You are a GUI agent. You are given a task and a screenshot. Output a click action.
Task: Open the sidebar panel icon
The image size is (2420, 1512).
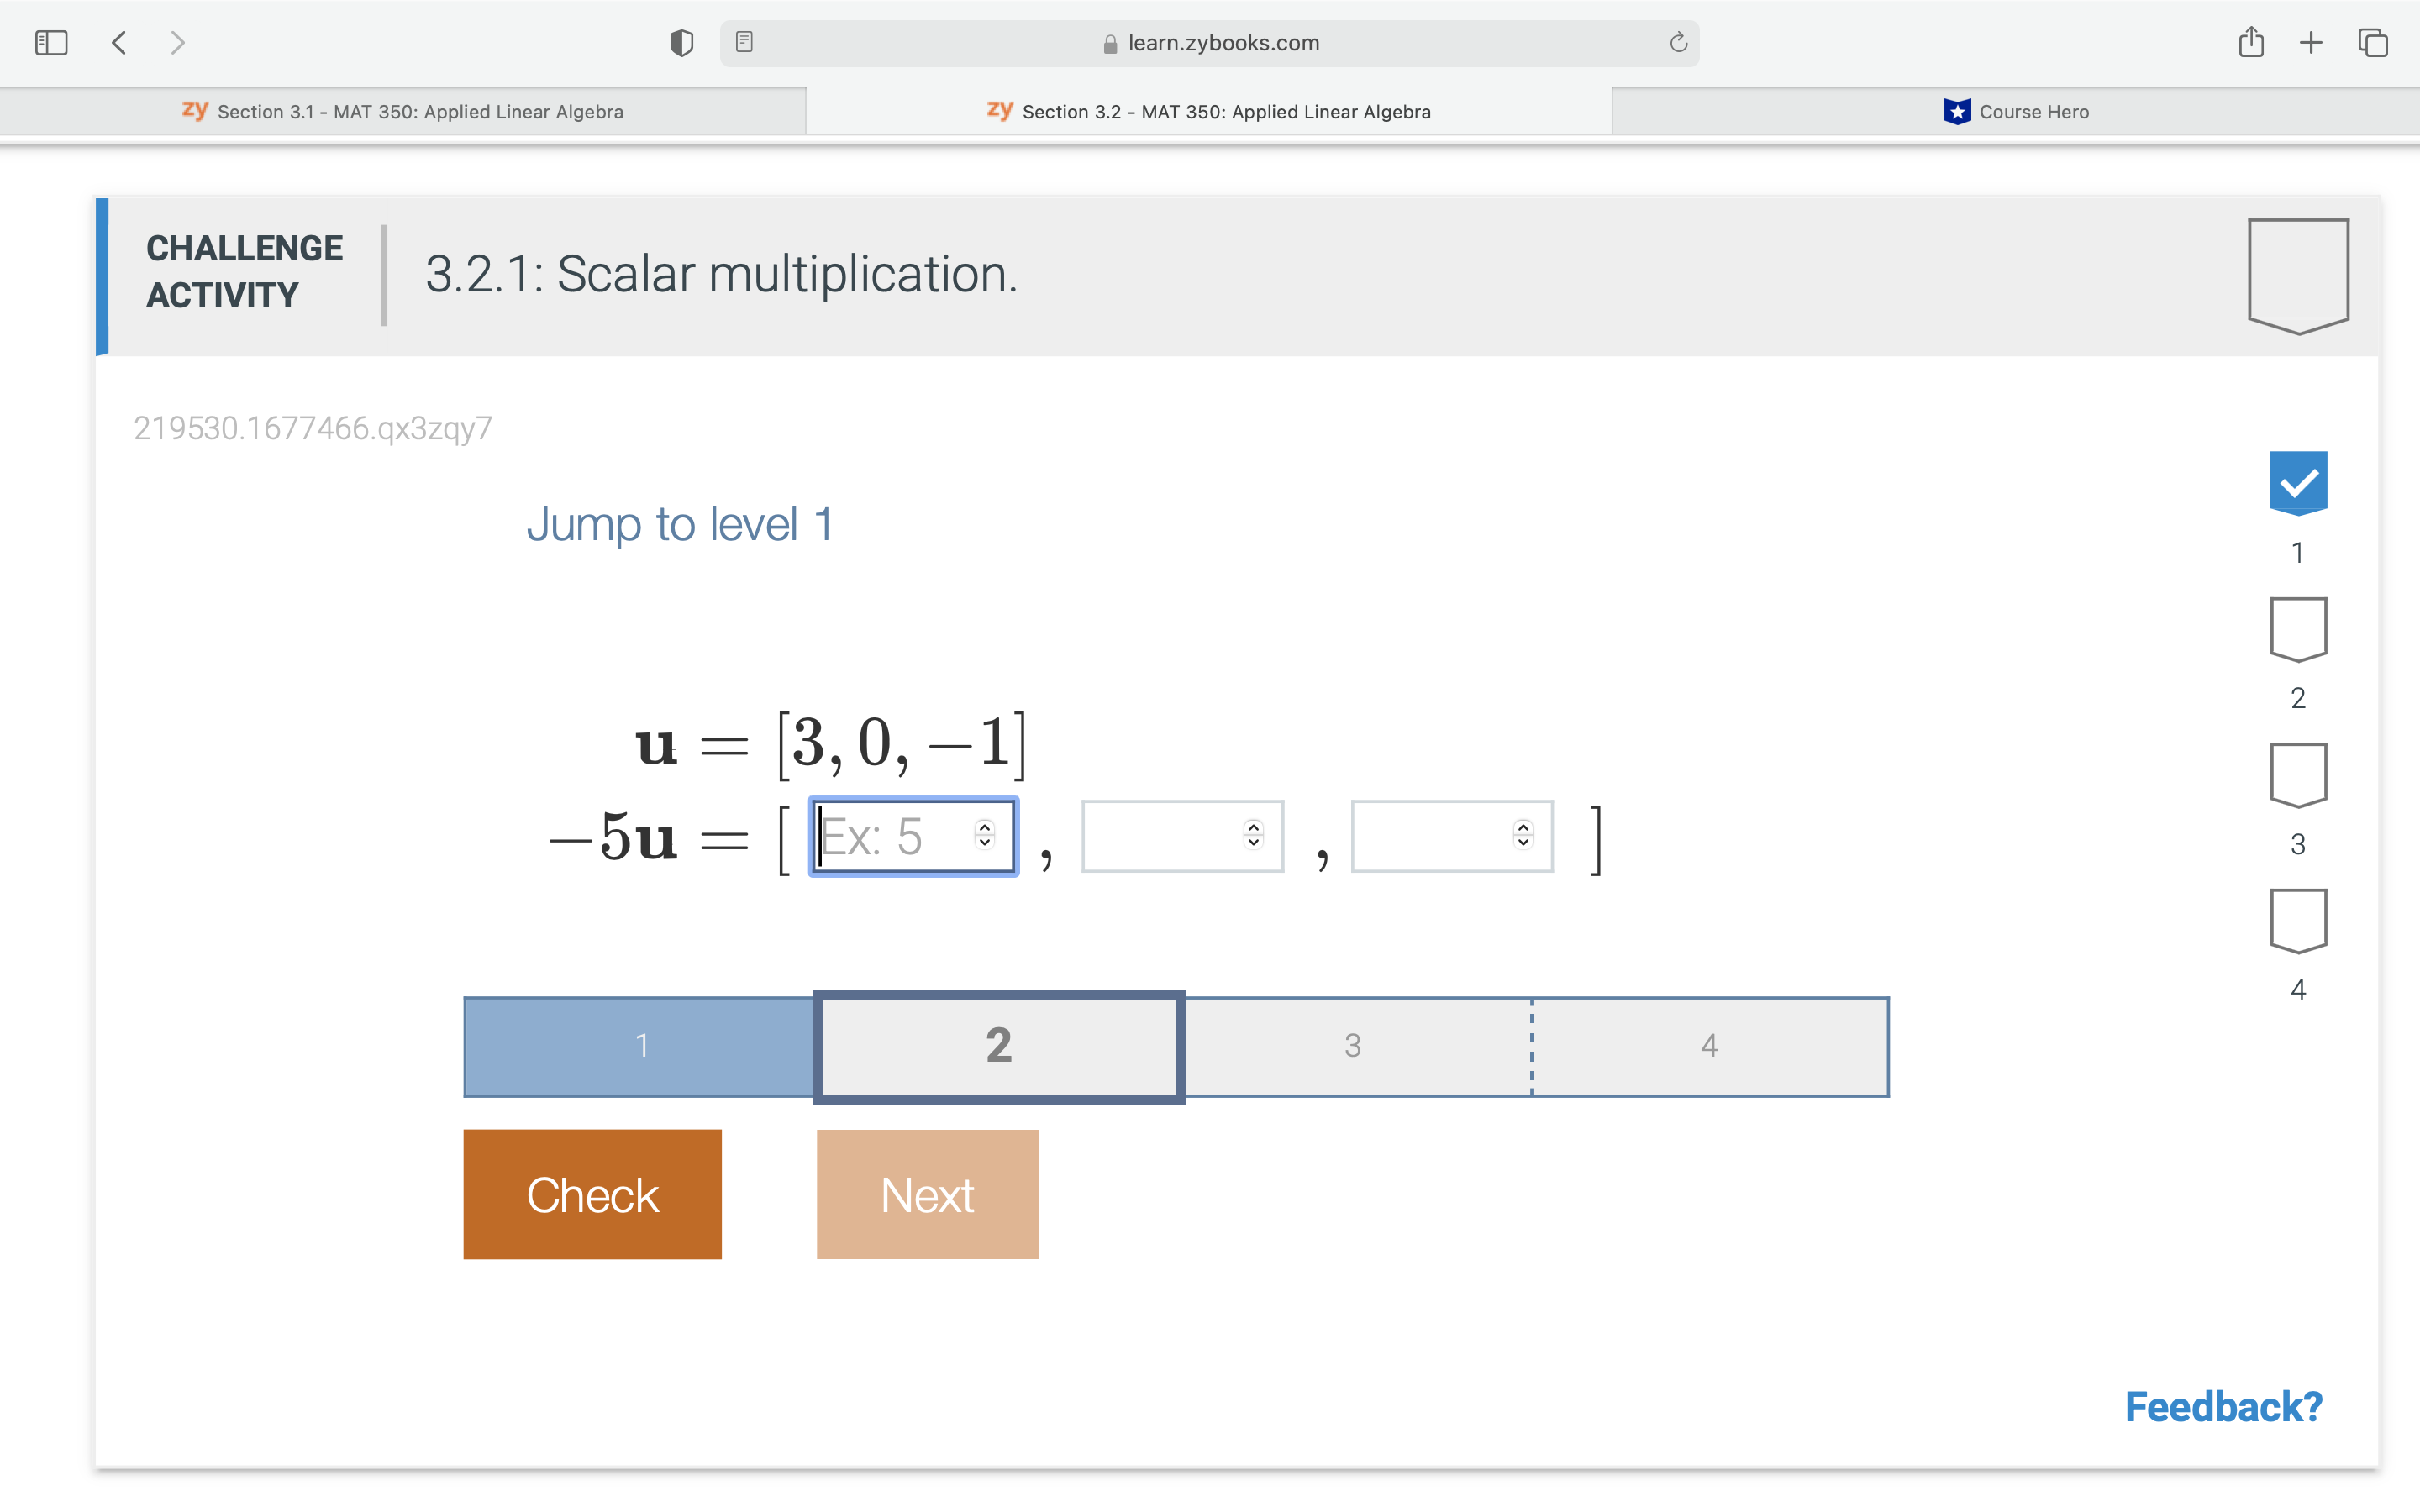(x=51, y=42)
